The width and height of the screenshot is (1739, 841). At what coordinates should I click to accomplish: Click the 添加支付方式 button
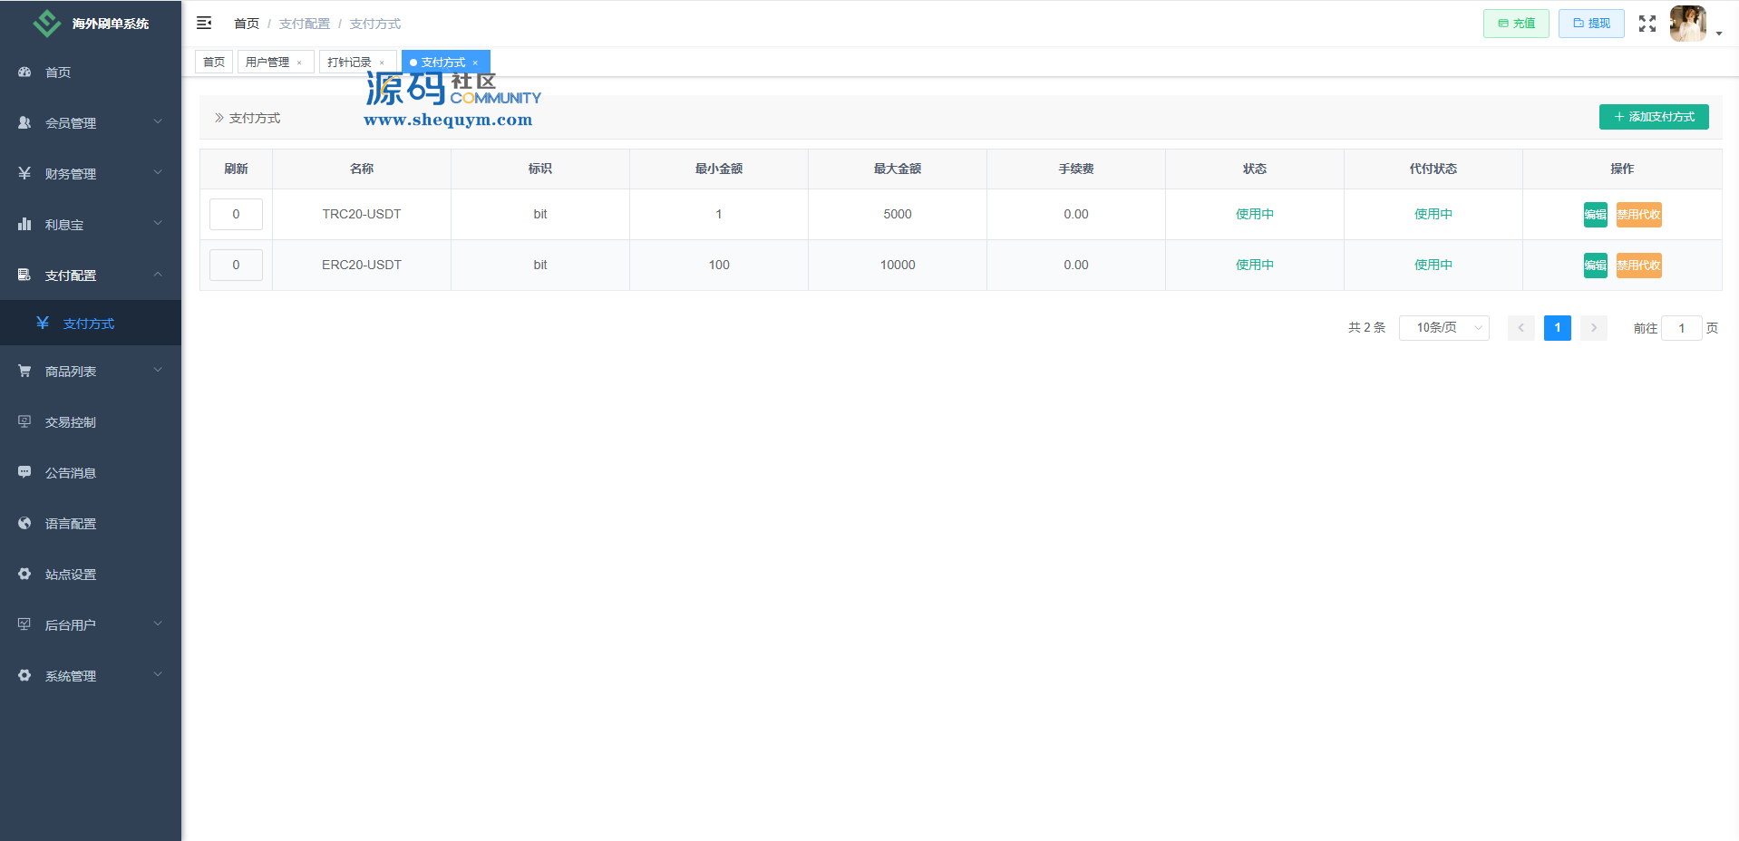1653,117
